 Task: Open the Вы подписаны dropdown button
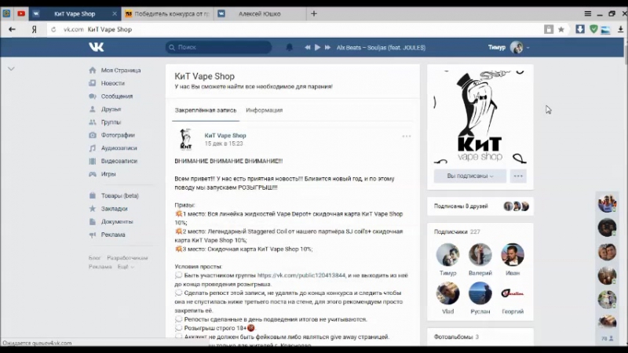coord(469,176)
